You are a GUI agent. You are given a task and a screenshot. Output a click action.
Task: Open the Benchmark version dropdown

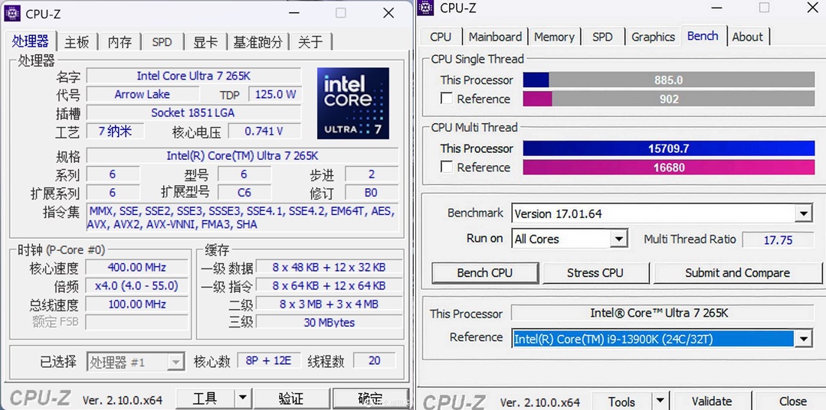[x=803, y=213]
